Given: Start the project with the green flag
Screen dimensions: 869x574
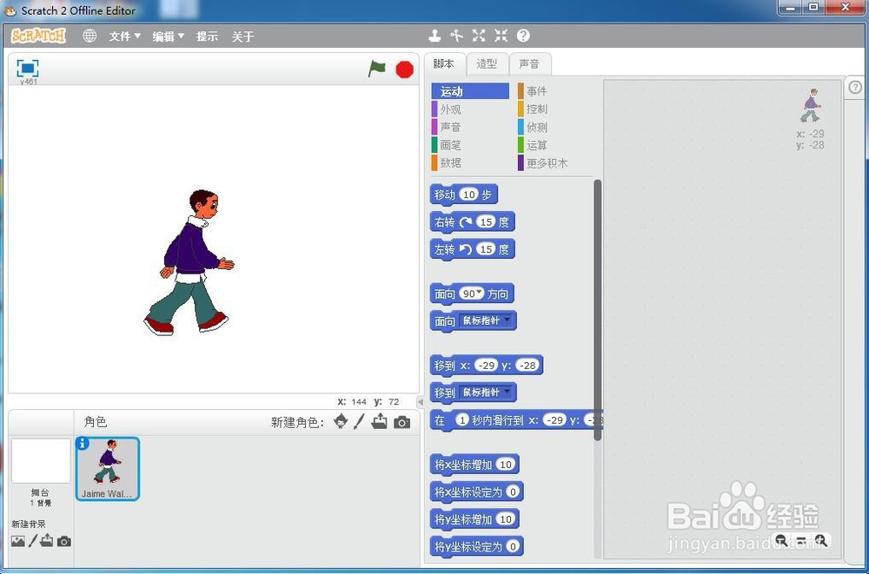Looking at the screenshot, I should tap(375, 69).
